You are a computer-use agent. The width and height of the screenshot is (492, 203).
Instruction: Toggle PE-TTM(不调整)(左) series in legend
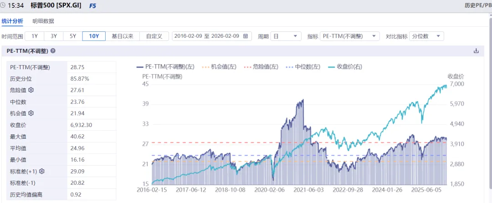click(x=165, y=67)
